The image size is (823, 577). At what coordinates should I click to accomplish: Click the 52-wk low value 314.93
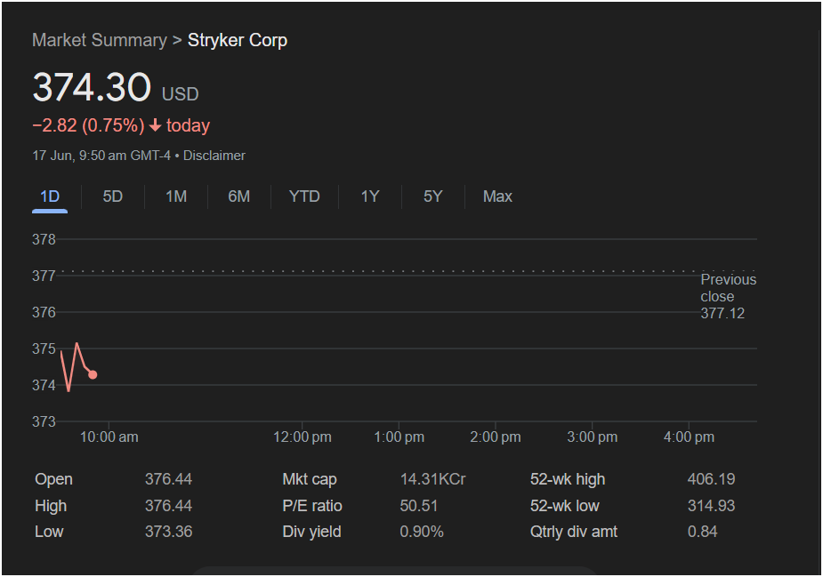pos(711,506)
